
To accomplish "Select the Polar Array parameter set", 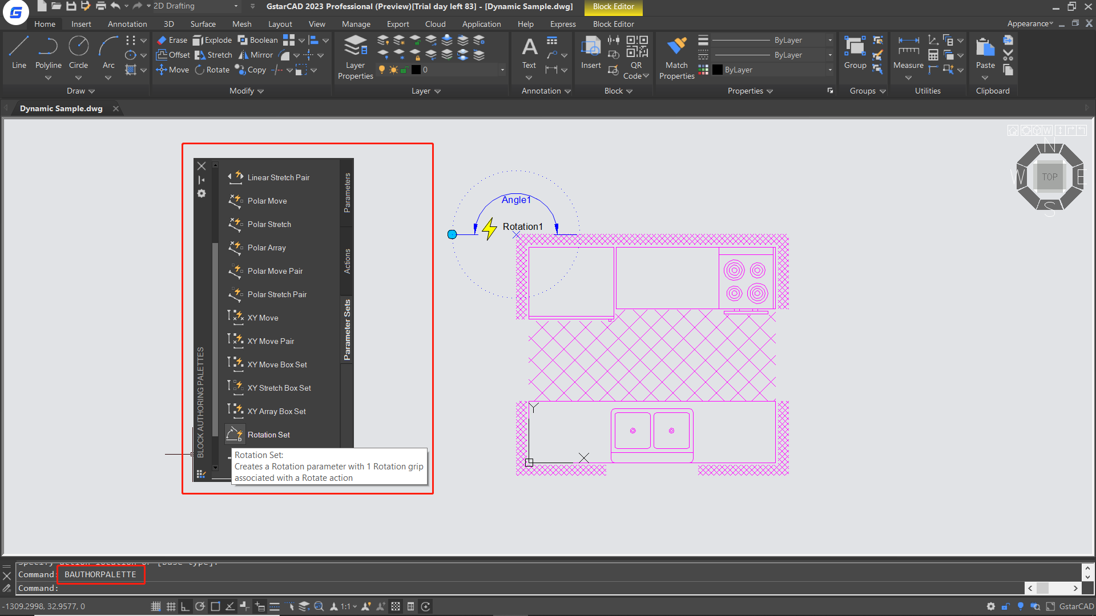I will pos(267,248).
